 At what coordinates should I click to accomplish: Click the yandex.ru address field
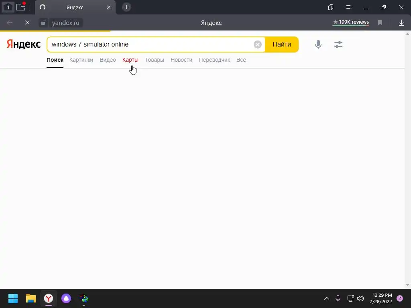[65, 23]
